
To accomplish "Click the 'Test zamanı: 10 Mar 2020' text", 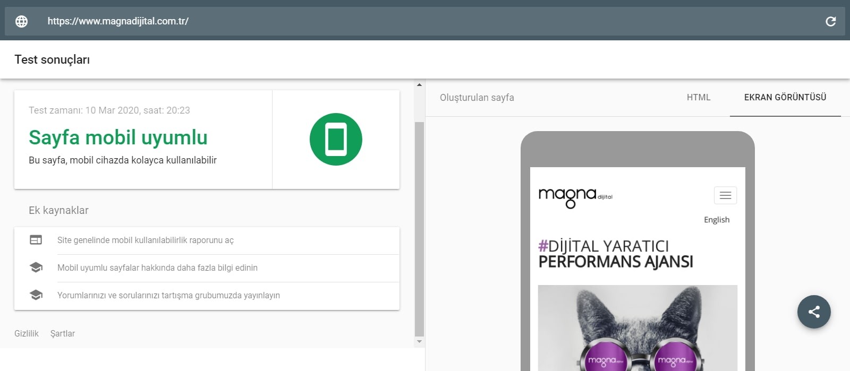I will (x=109, y=110).
